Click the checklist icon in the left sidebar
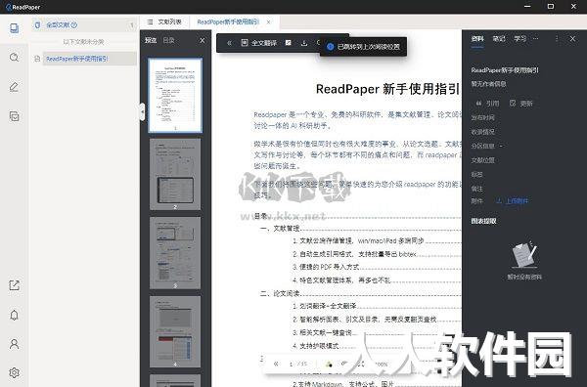The height and width of the screenshot is (387, 587). (15, 116)
